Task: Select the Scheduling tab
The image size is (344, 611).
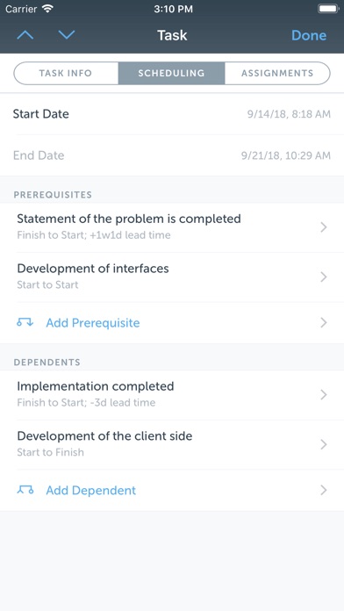Action: 171,73
